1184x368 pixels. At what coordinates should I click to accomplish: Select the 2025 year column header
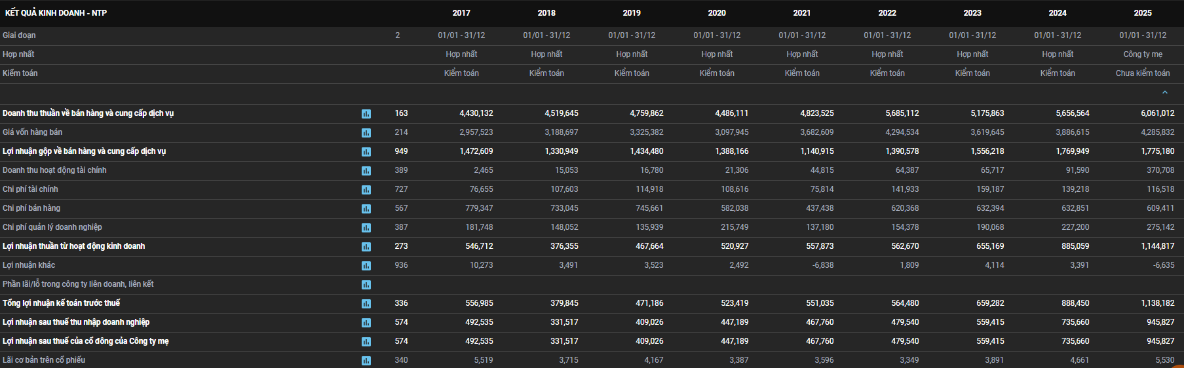1143,13
